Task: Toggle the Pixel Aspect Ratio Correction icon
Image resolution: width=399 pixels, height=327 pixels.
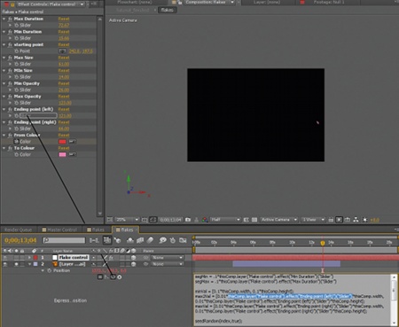Action: point(331,220)
